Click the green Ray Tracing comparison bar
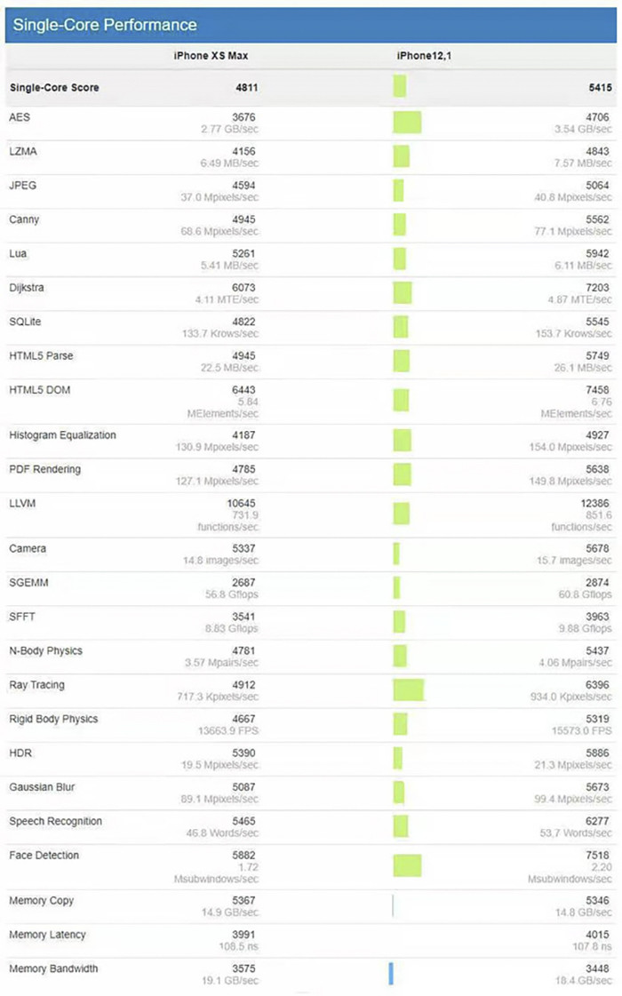 tap(409, 690)
